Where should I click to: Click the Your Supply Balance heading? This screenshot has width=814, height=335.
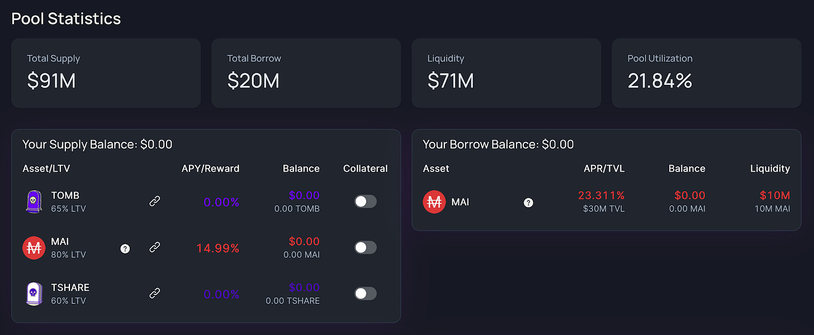click(97, 144)
